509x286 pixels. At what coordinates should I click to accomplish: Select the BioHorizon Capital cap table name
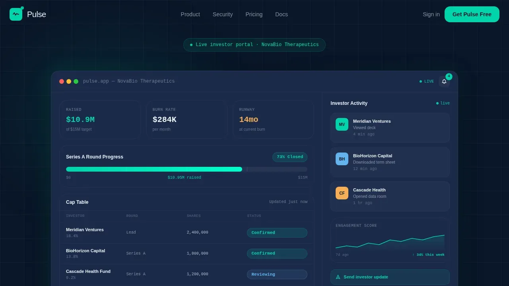[x=85, y=251]
